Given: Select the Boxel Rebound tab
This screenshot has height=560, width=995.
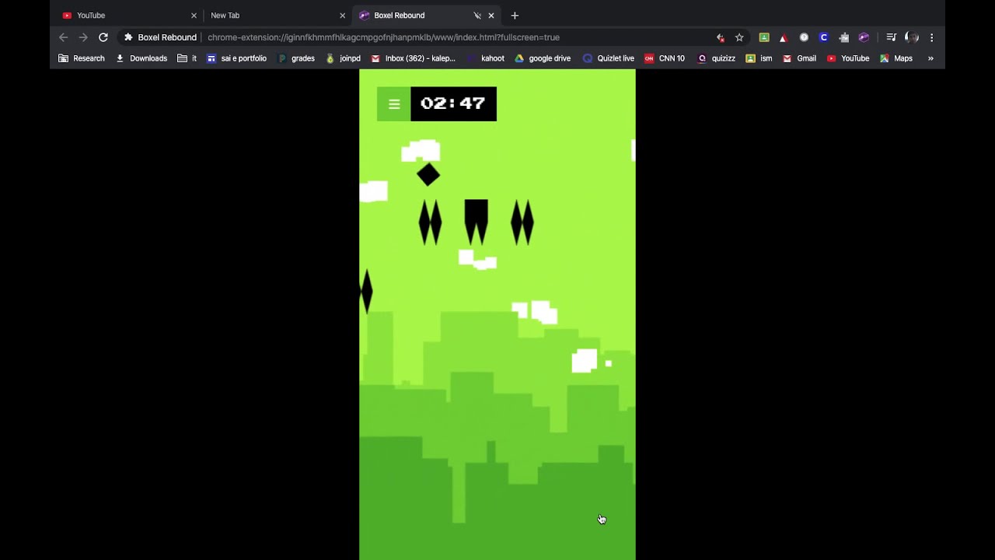Looking at the screenshot, I should click(427, 16).
